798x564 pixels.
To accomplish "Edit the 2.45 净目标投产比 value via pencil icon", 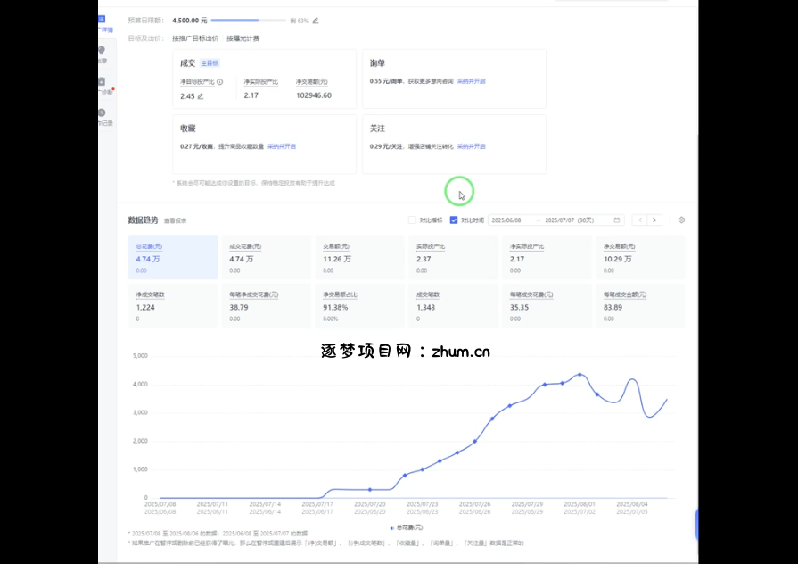I will pos(201,95).
